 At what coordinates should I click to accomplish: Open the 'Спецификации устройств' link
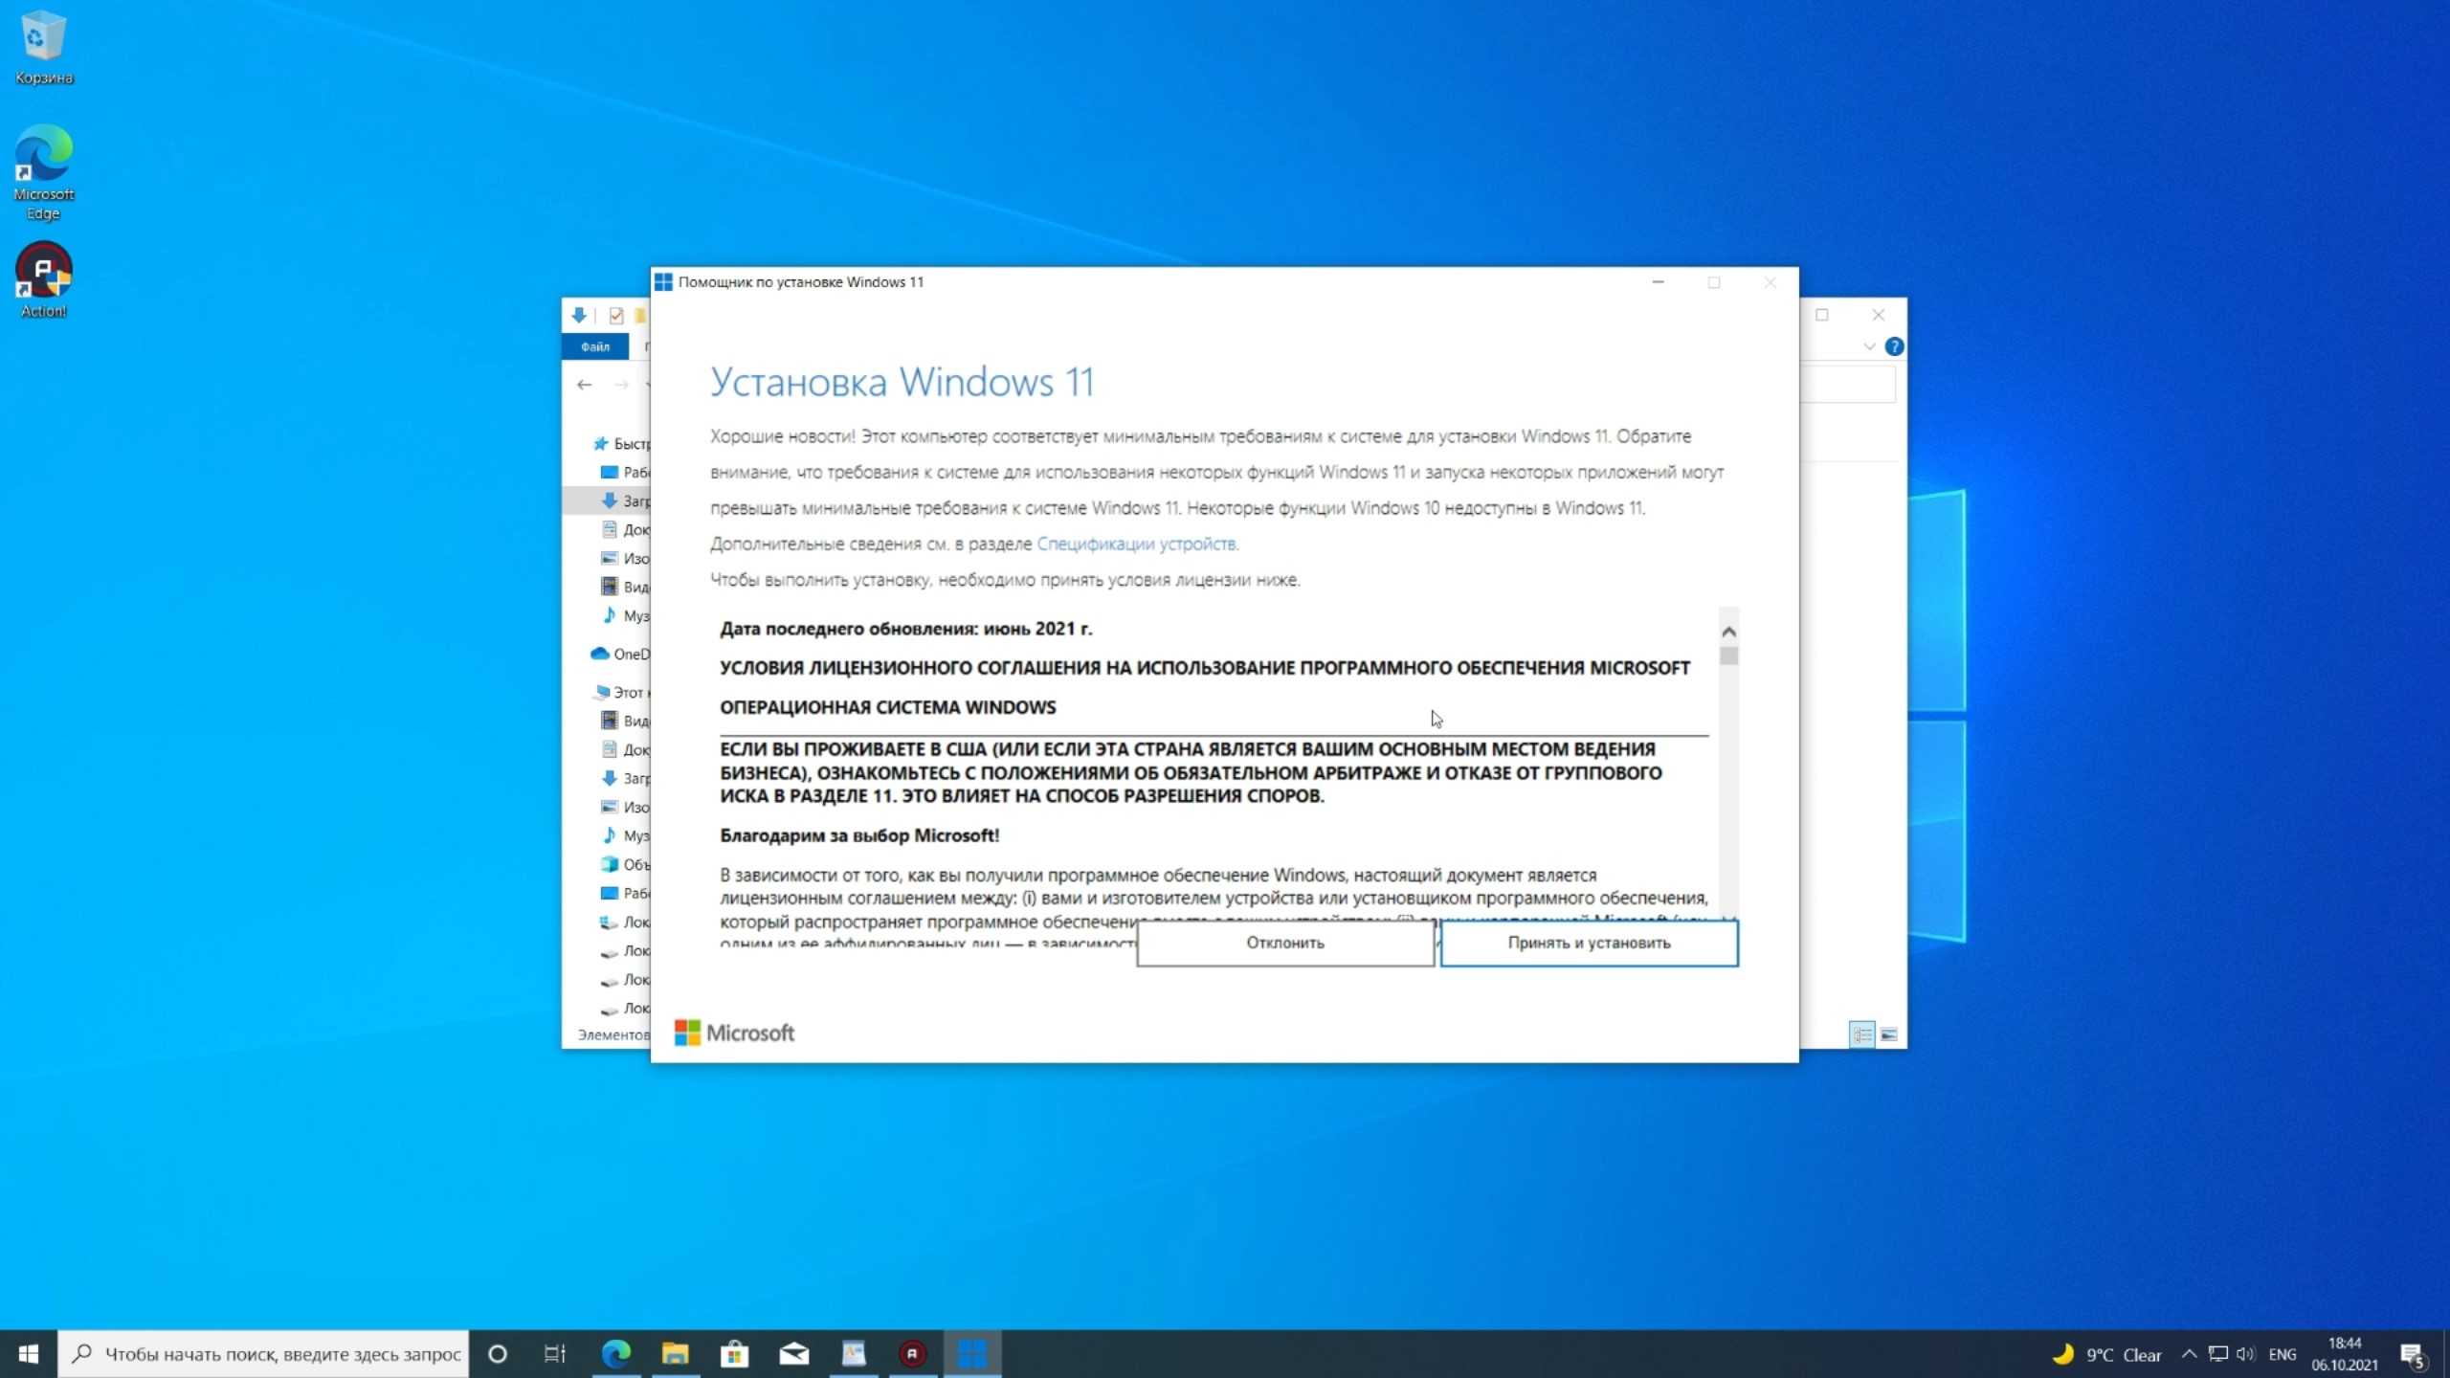point(1137,544)
